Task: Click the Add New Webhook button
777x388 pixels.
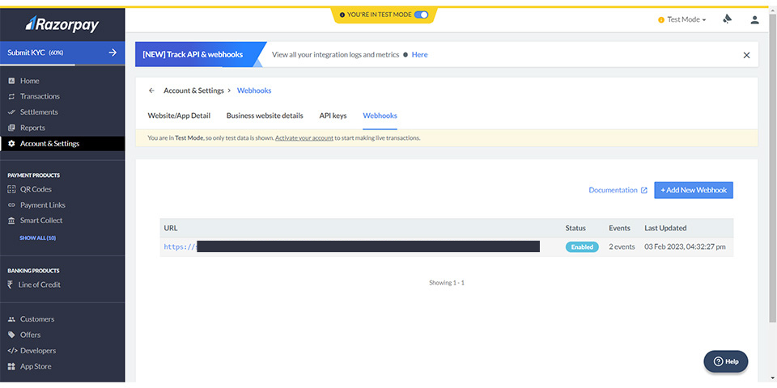Action: coord(693,190)
